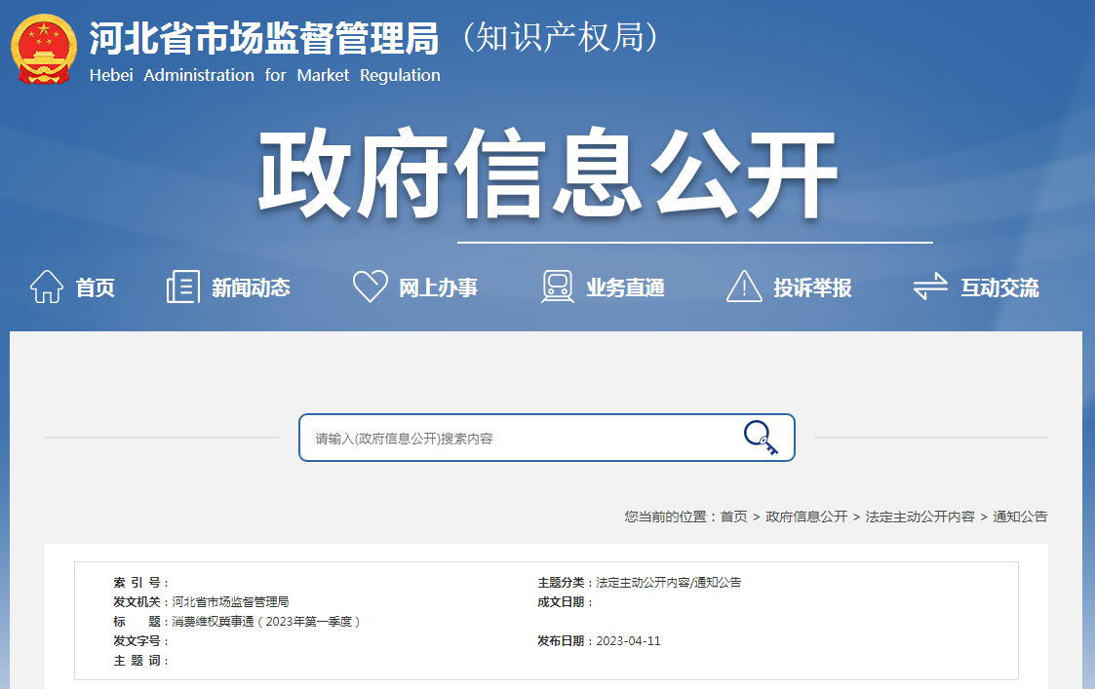Viewport: 1095px width, 689px height.
Task: Click the national emblem logo
Action: [x=43, y=49]
